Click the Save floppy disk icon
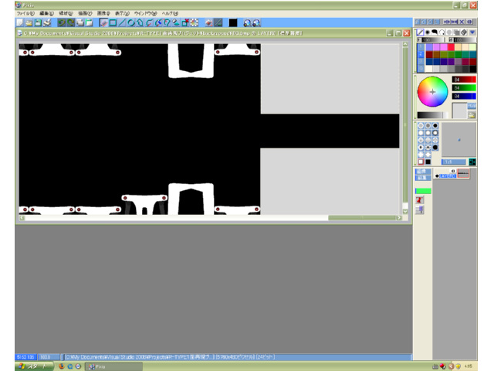 38,22
